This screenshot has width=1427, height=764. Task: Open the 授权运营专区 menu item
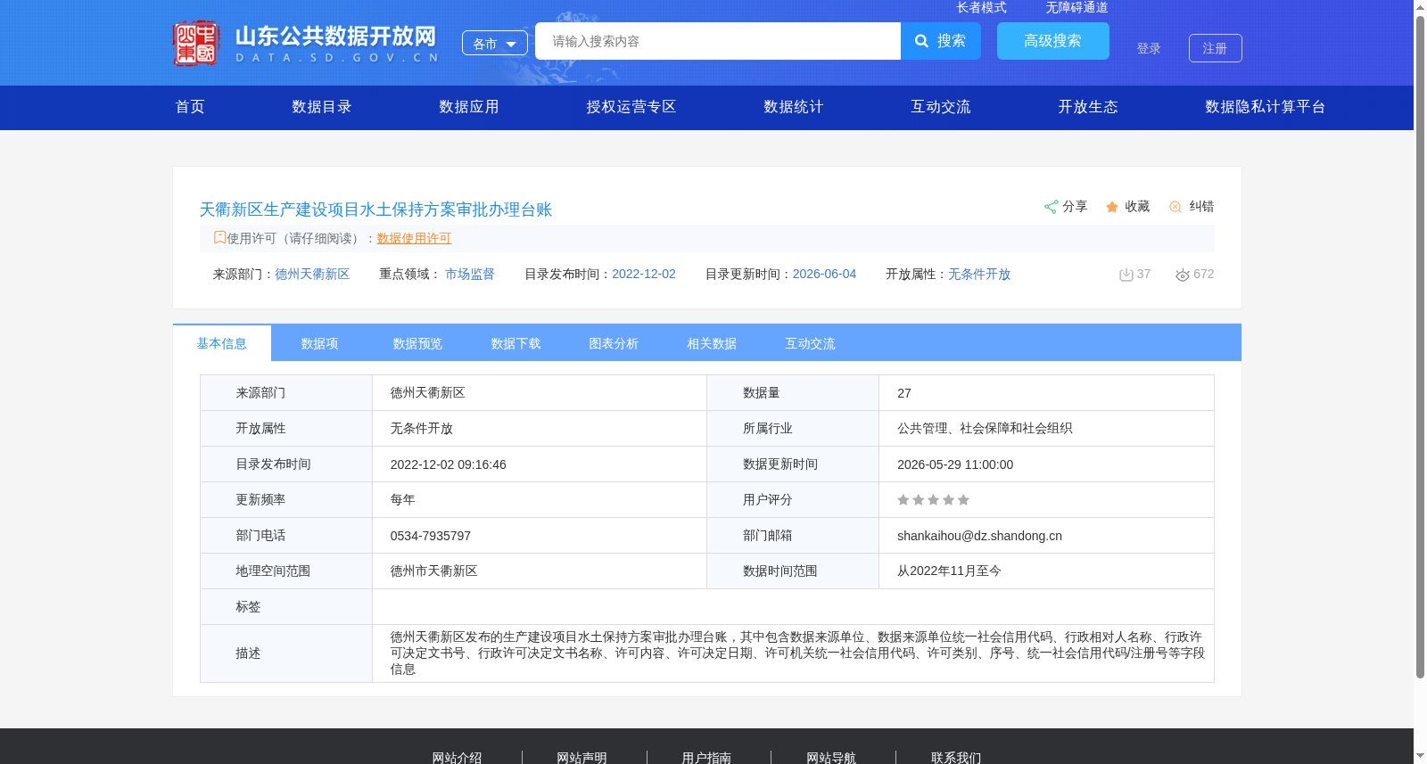(631, 107)
